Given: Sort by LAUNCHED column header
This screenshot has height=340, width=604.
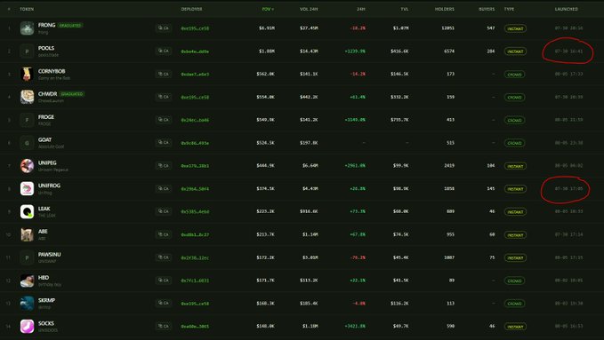Looking at the screenshot, I should point(567,9).
